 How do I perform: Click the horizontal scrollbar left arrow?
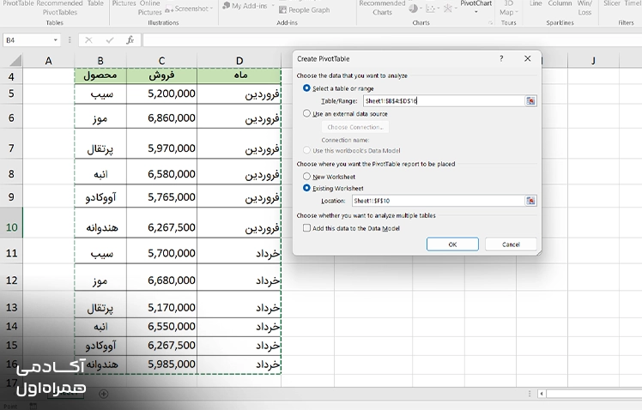[542, 394]
